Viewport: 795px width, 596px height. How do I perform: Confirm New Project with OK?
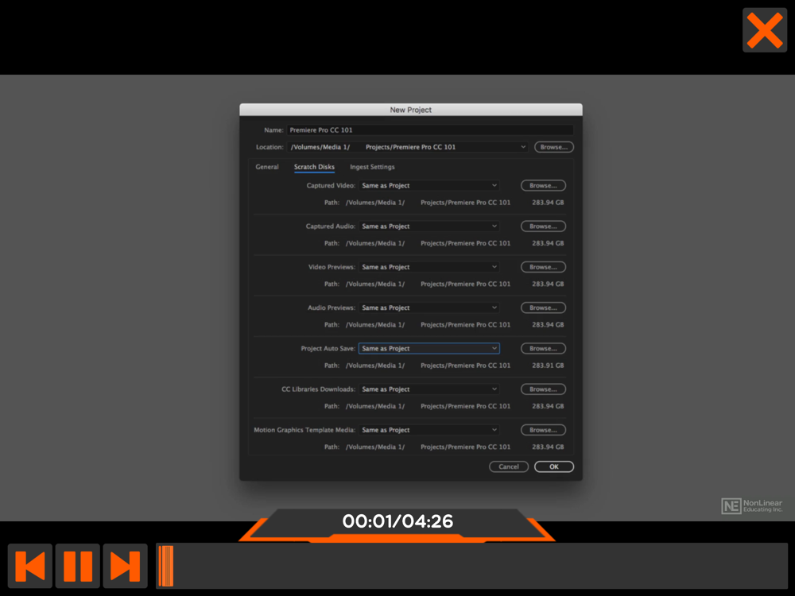click(x=553, y=466)
